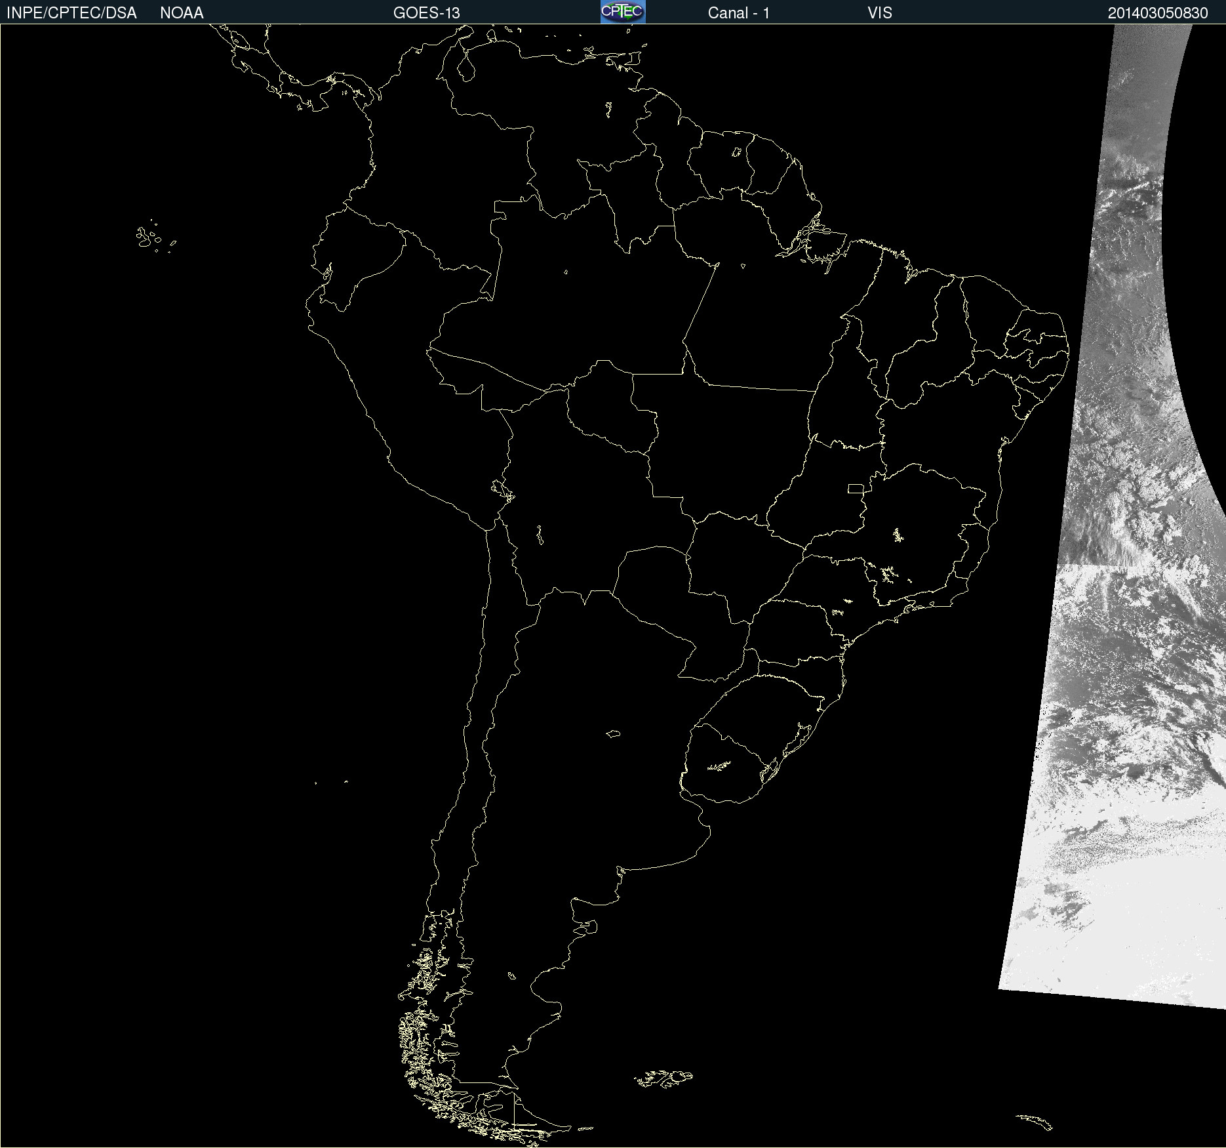Click the Falkland Islands outline on map
Viewport: 1226px width, 1148px height.
pyautogui.click(x=663, y=1078)
